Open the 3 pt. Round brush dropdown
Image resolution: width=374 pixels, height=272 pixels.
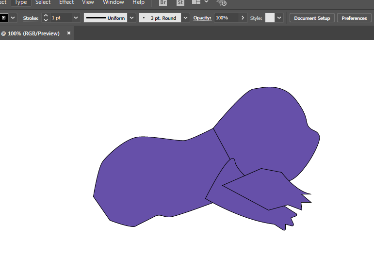click(185, 18)
